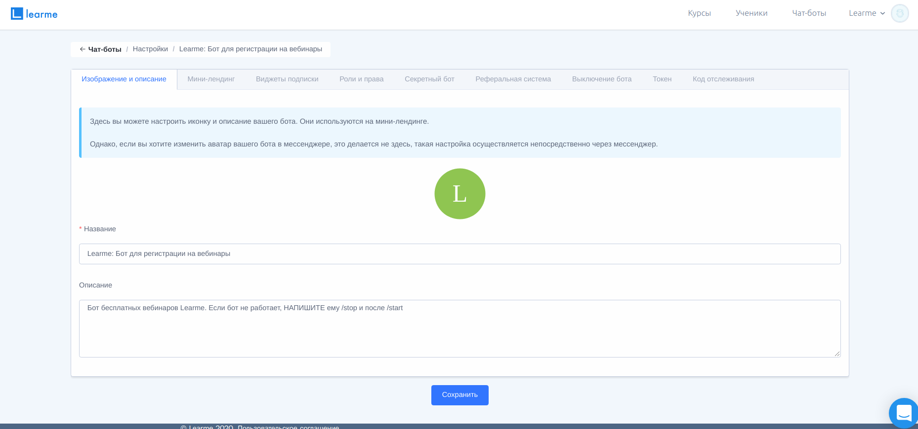918x429 pixels.
Task: Open the Роли и права tab
Action: (362, 79)
